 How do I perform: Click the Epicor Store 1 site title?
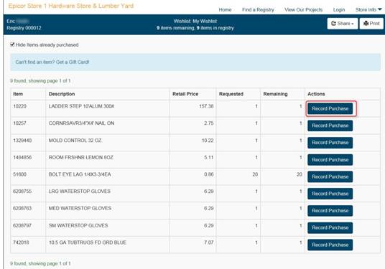pos(71,6)
